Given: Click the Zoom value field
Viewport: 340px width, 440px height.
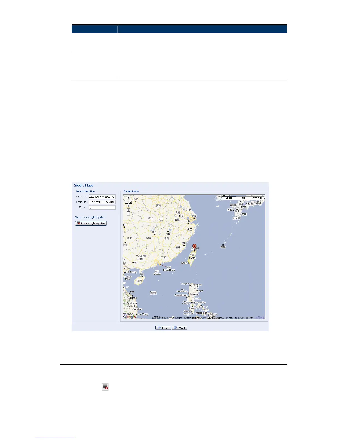Looking at the screenshot, I should 102,207.
